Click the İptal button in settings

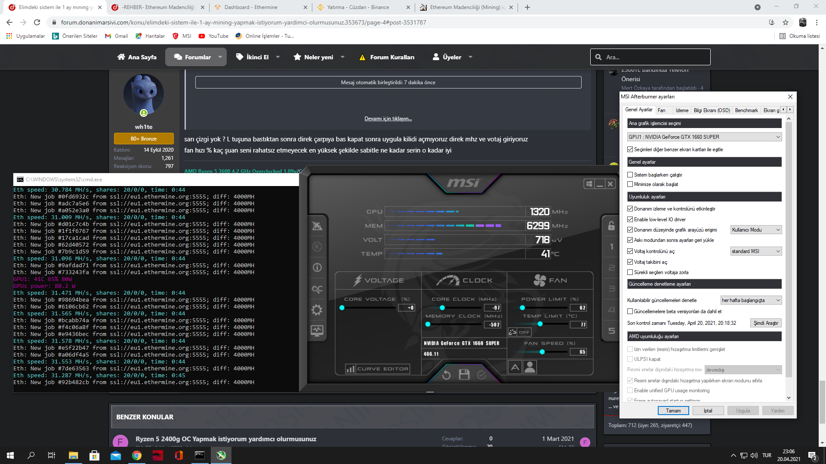(708, 411)
